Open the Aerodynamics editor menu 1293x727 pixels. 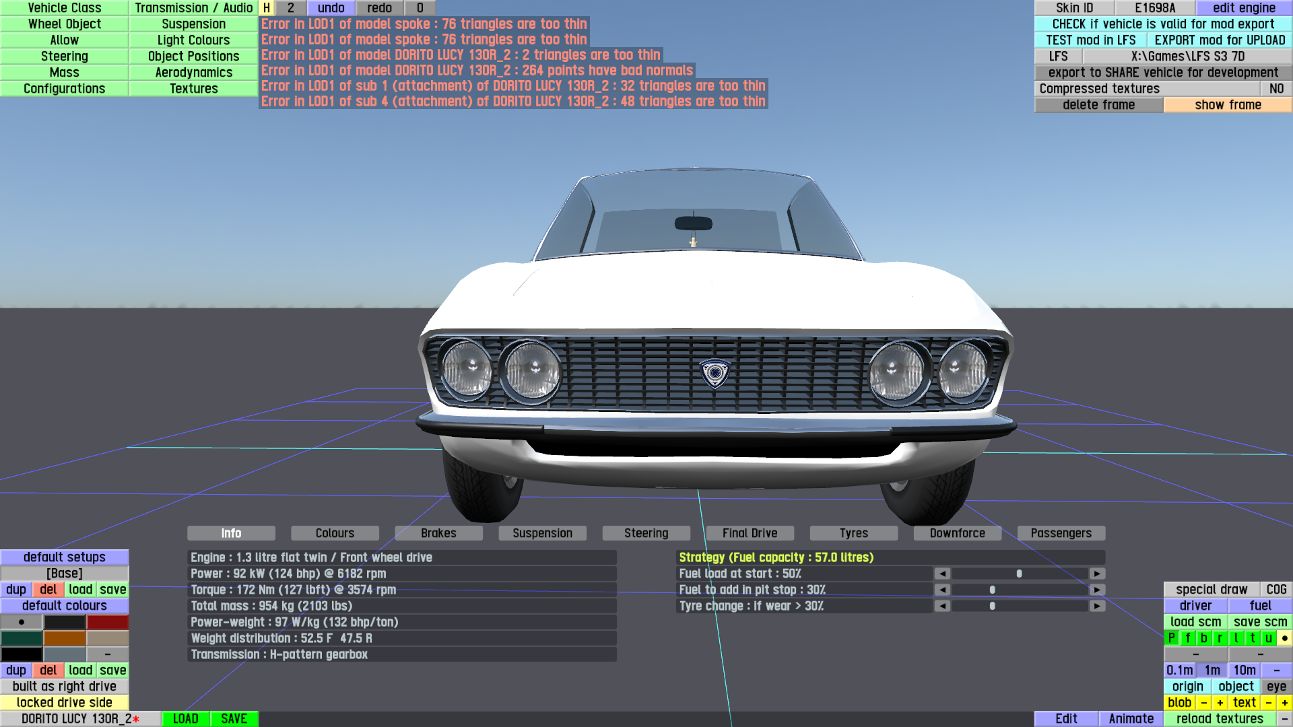tap(193, 73)
